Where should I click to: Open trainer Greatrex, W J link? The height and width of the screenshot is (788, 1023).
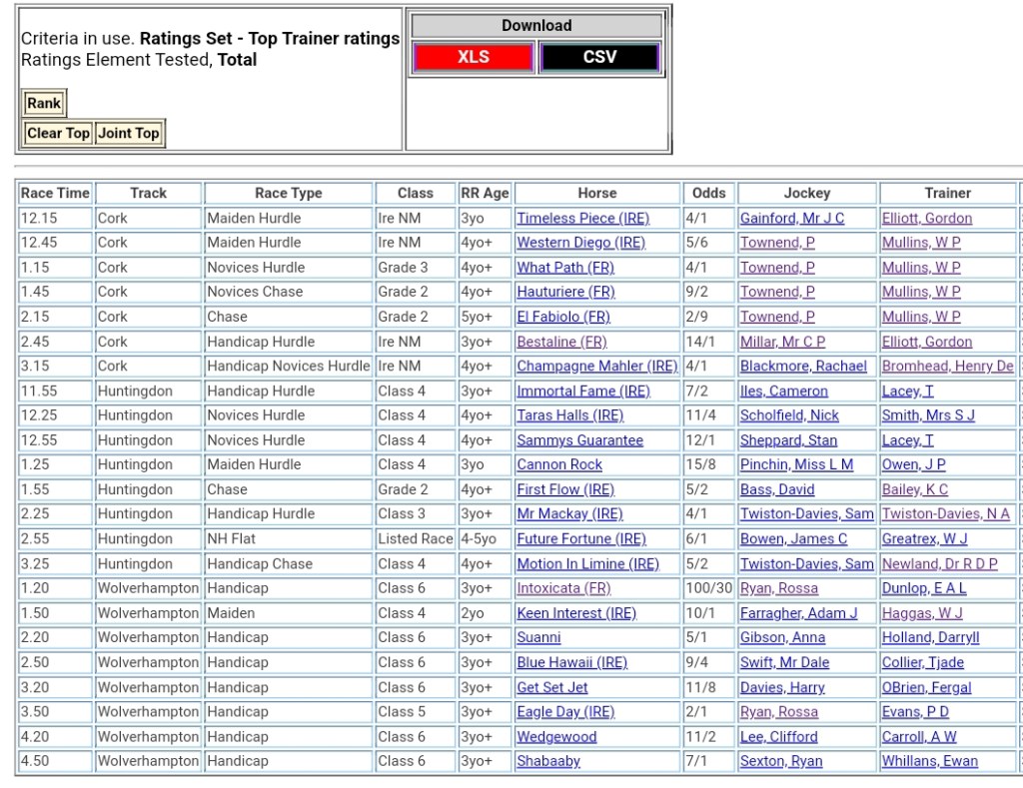click(924, 539)
